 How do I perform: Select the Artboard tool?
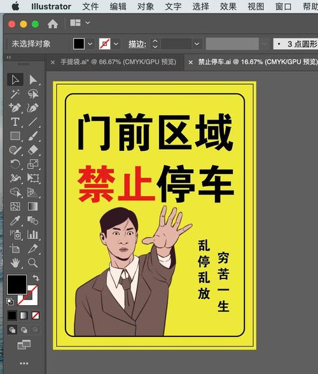(x=15, y=249)
